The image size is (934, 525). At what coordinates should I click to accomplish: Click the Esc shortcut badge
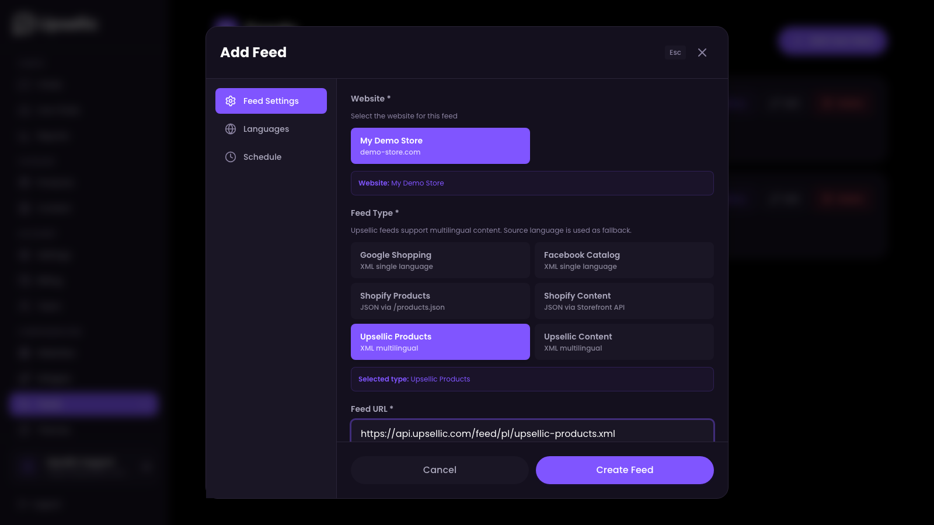coord(675,52)
